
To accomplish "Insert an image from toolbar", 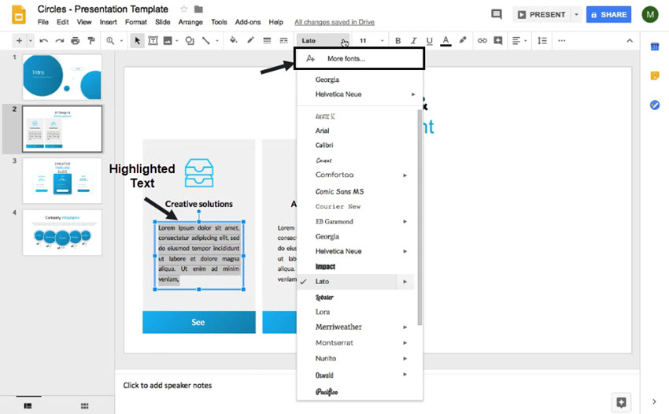I will click(168, 41).
